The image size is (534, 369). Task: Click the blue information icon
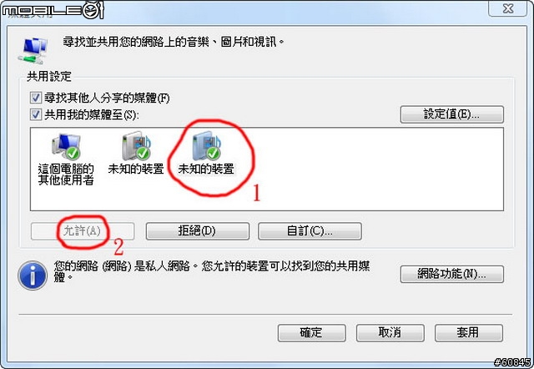point(33,275)
